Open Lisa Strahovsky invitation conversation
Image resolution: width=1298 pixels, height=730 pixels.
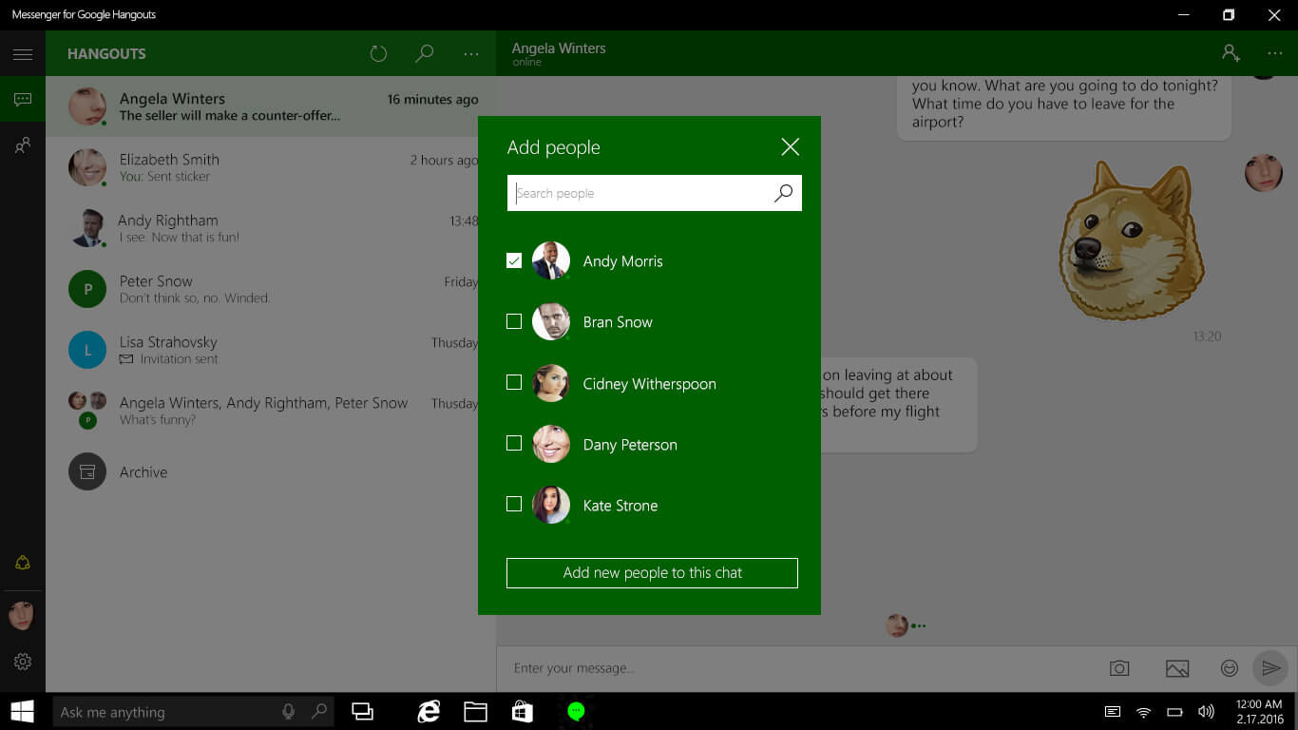[x=271, y=350]
